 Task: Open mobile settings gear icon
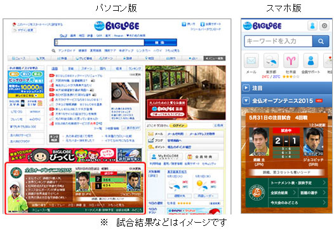324,26
